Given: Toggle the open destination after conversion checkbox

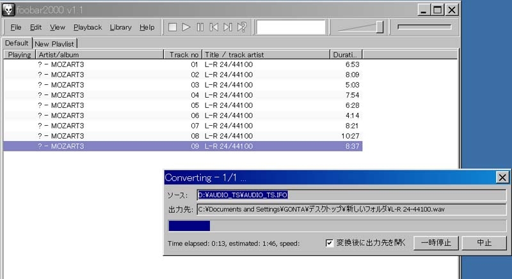Looking at the screenshot, I should [330, 243].
